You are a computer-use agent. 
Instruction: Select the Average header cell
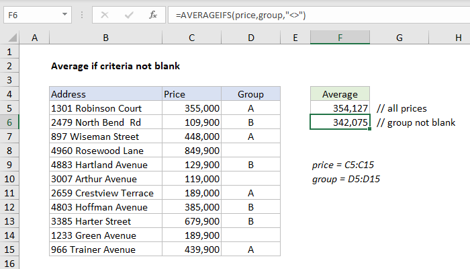click(x=340, y=94)
